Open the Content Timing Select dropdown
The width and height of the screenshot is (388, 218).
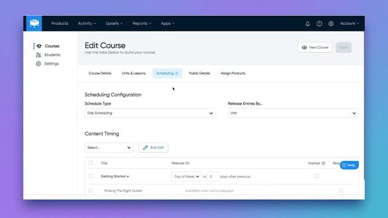109,148
